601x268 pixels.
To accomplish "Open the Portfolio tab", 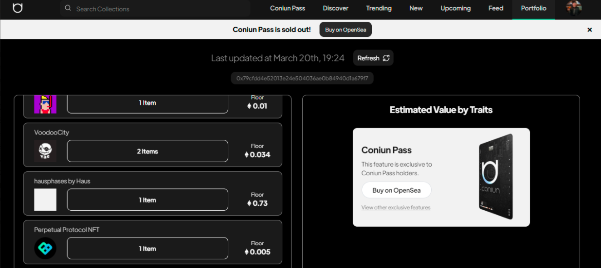I will [x=533, y=8].
